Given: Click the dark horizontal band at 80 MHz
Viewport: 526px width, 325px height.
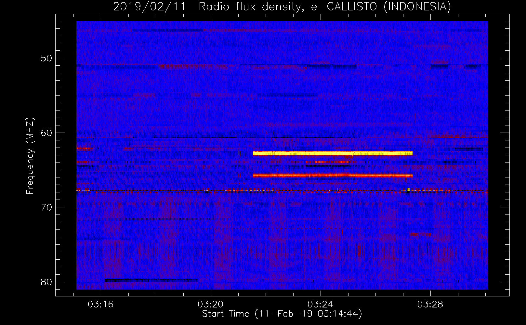Looking at the screenshot, I should [151, 280].
